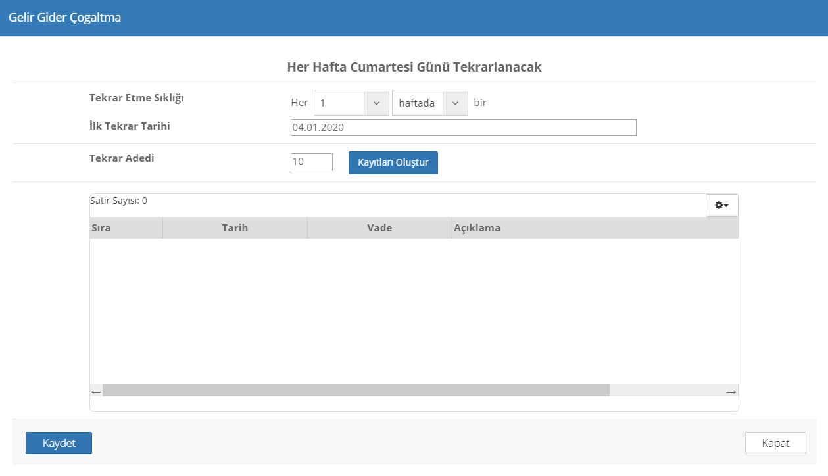Click the horizontal scrollbar thumb in grid
The width and height of the screenshot is (828, 476).
coord(355,391)
